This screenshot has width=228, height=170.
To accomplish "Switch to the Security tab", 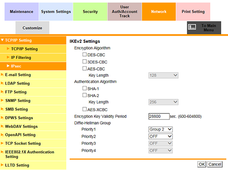I will [x=90, y=11].
